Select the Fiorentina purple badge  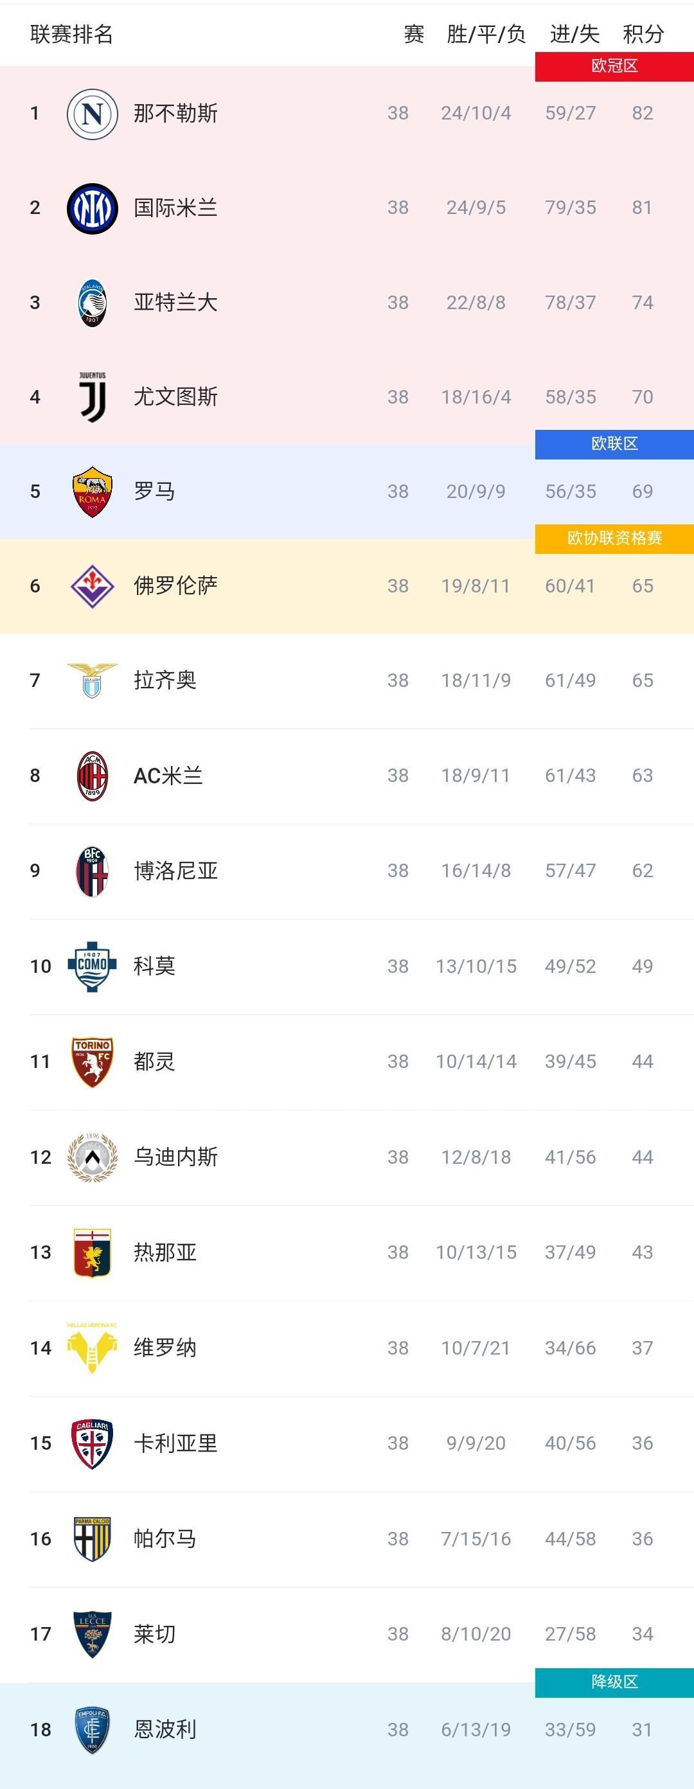[93, 586]
